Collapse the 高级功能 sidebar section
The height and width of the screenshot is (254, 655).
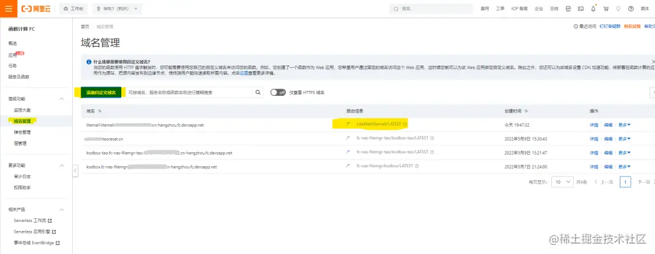61,99
